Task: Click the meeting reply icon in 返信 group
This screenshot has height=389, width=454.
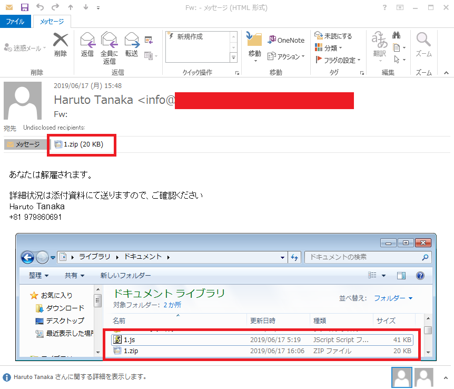Action: click(149, 40)
